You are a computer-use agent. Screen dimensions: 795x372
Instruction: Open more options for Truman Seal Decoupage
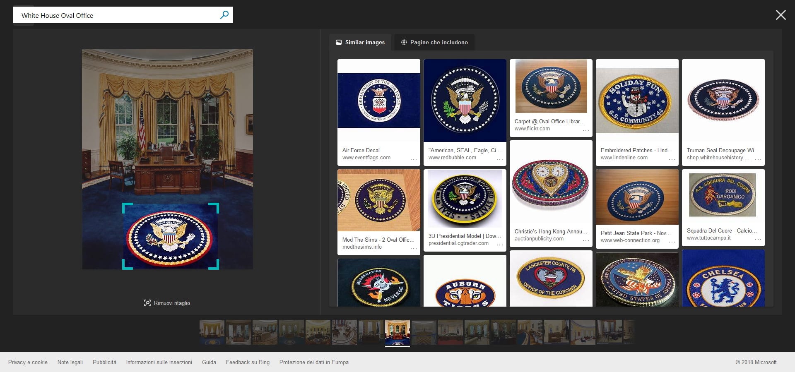pos(758,159)
